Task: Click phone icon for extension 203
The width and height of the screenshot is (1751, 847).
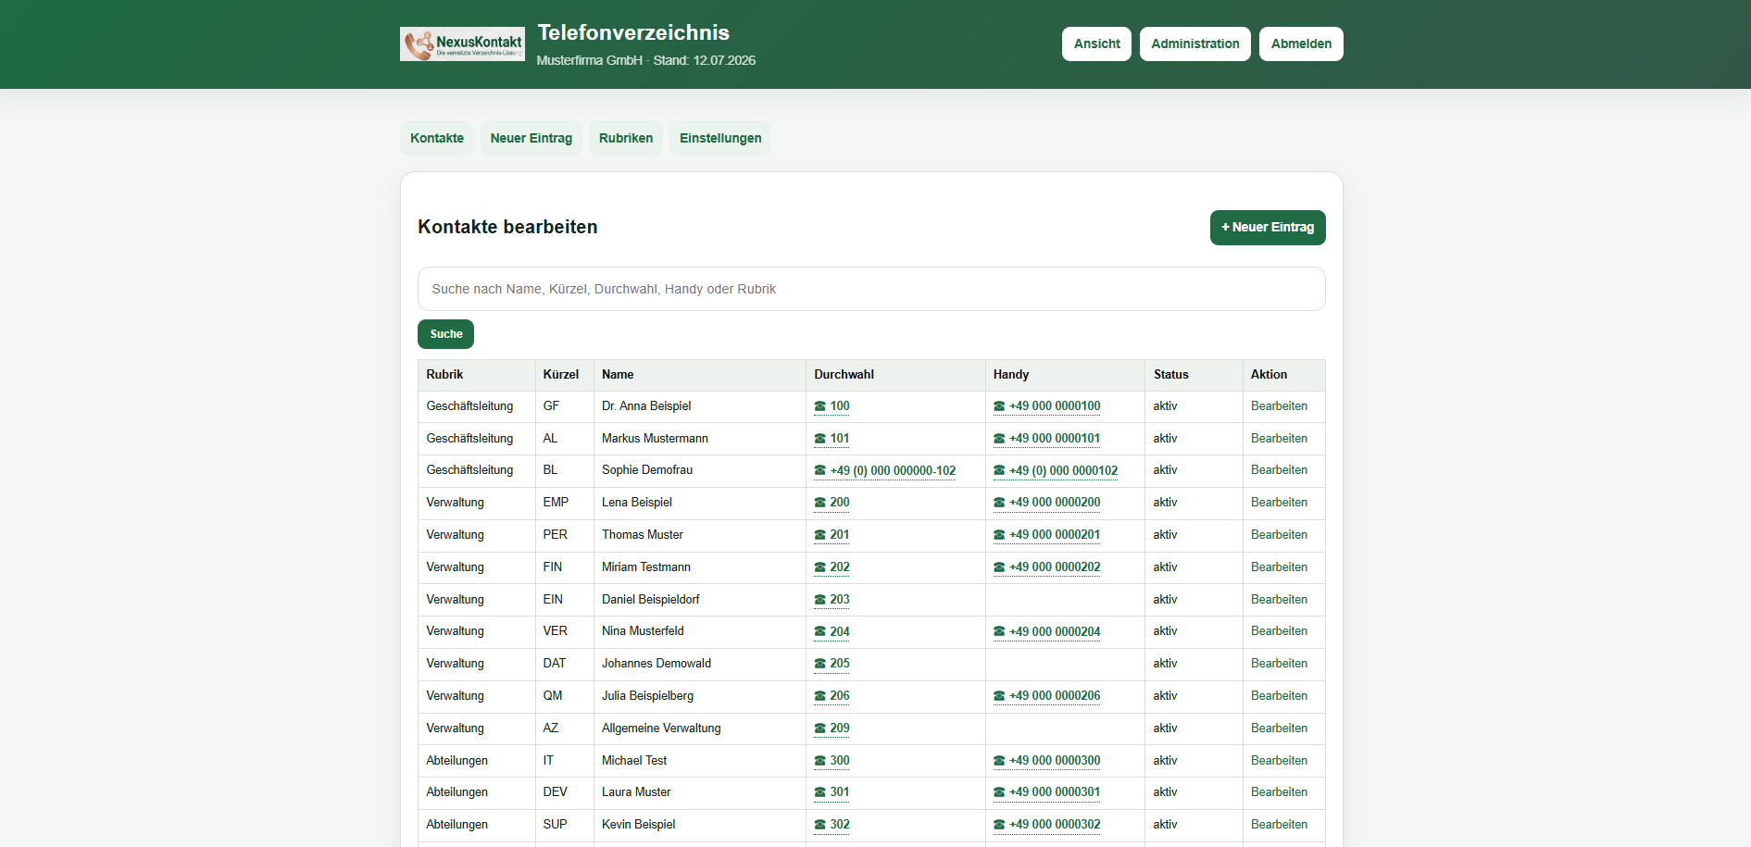Action: [819, 600]
